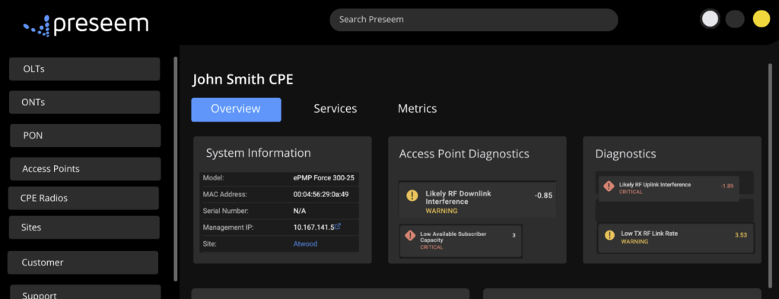
Task: Click the subscriber capacity value 3
Action: pyautogui.click(x=514, y=235)
